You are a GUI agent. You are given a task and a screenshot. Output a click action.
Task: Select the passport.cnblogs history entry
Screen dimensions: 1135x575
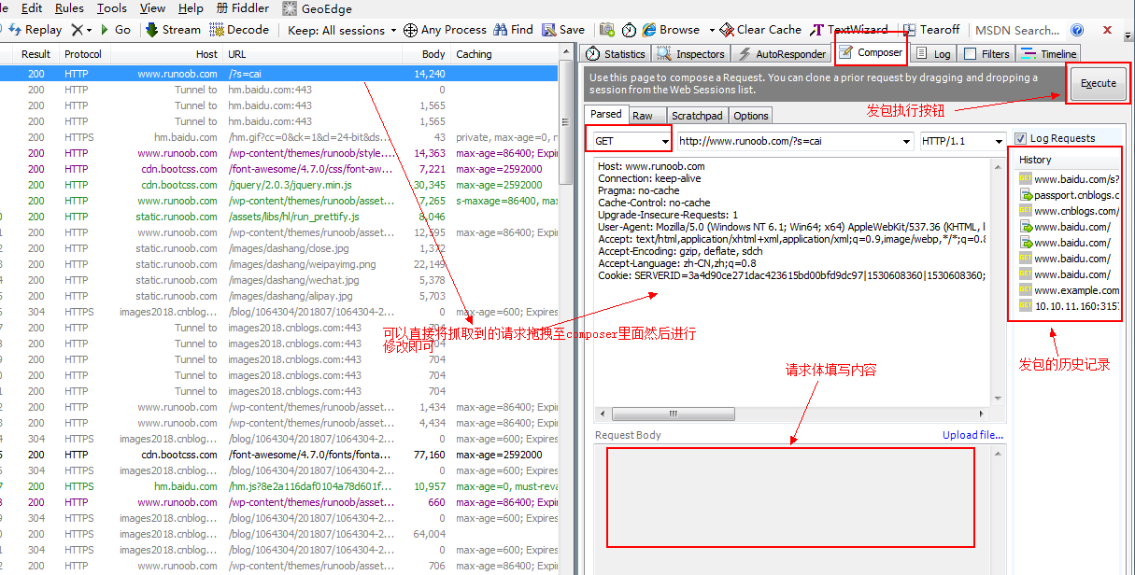[x=1068, y=195]
